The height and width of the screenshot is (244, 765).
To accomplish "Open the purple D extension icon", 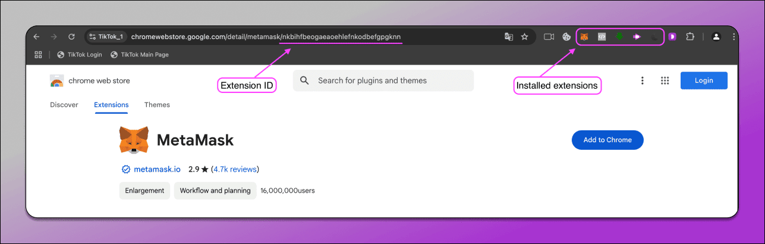I will (x=672, y=37).
